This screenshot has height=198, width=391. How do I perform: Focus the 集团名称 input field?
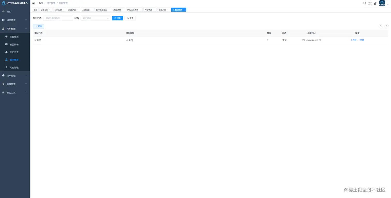[58, 18]
